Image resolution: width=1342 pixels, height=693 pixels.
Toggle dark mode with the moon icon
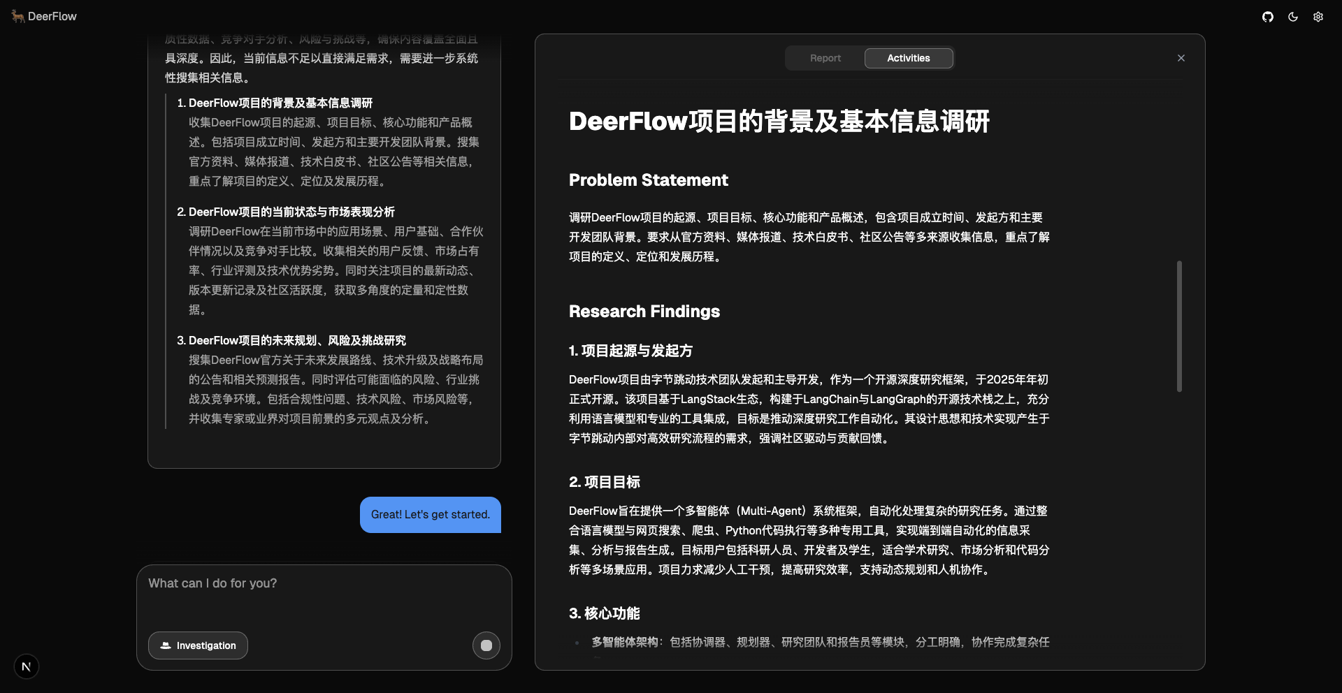click(x=1293, y=17)
